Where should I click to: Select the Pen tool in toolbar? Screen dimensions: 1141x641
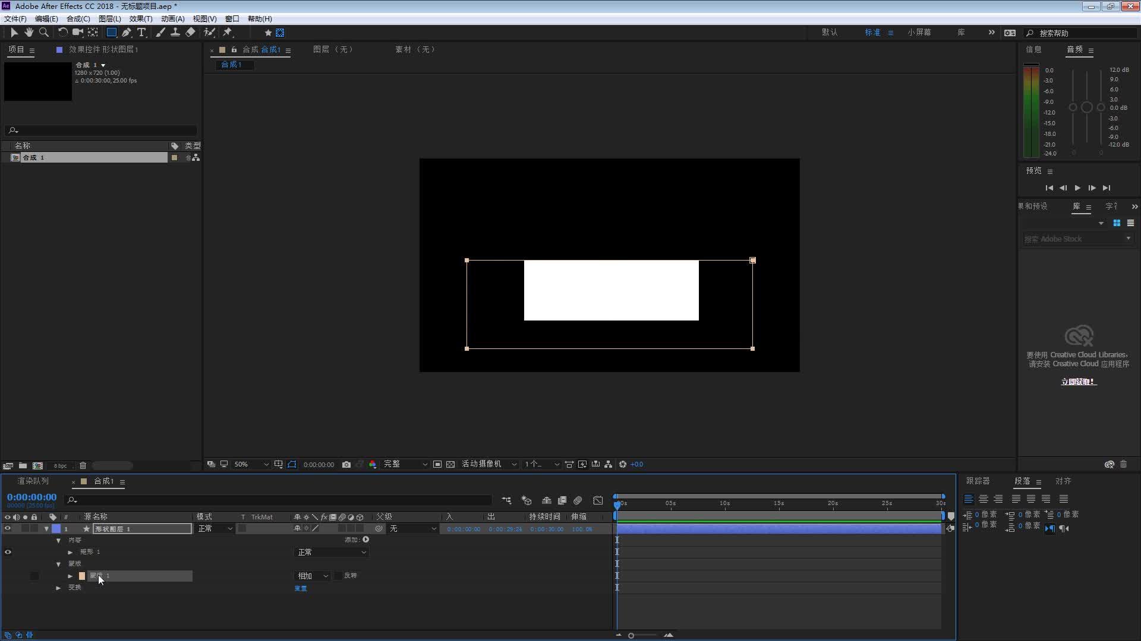click(x=127, y=33)
